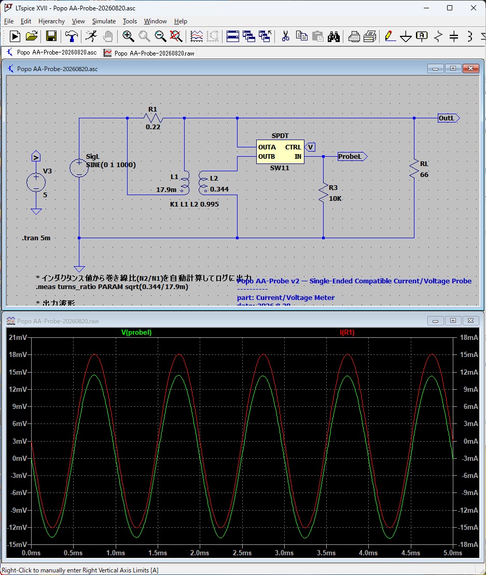Click the 'SINE(0 1 1000)' source value
486x575 pixels.
coord(110,165)
